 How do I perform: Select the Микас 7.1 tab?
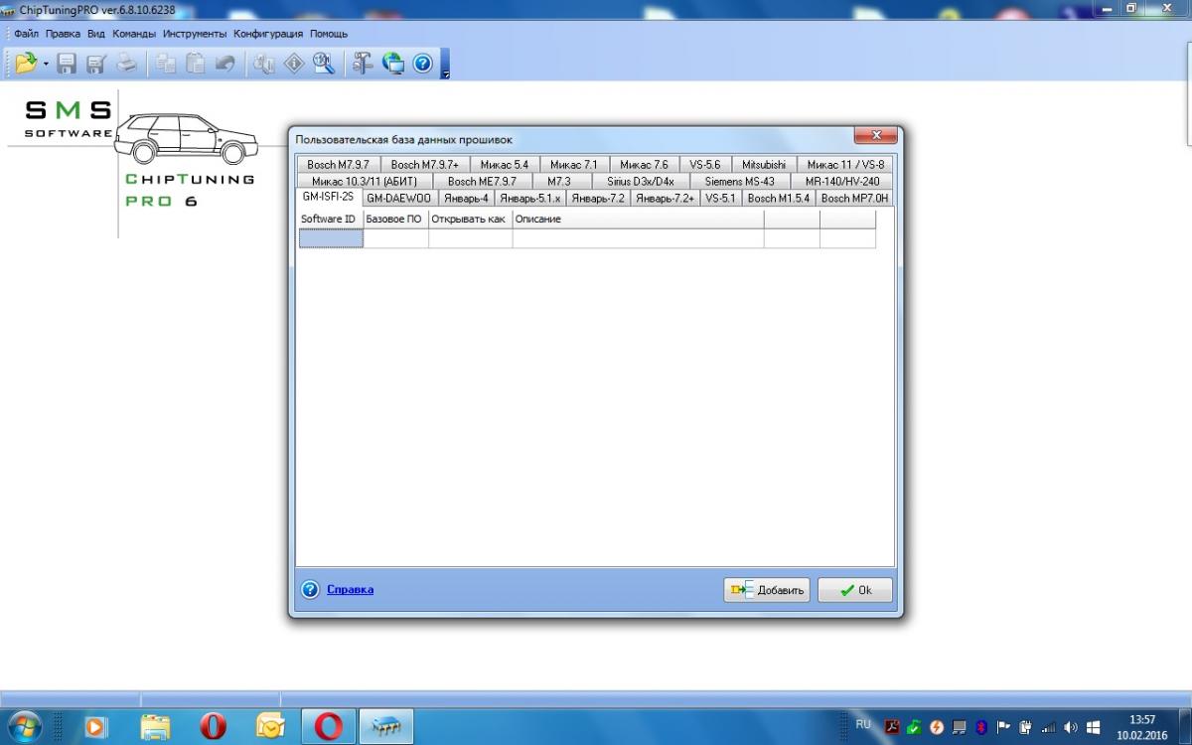click(x=574, y=165)
